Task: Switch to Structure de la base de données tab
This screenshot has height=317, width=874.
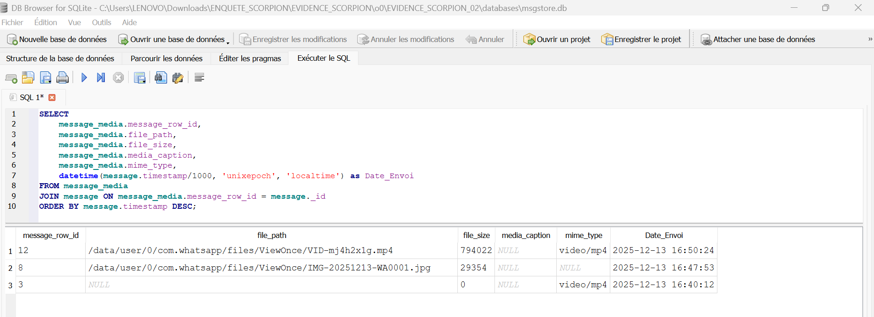Action: point(60,58)
